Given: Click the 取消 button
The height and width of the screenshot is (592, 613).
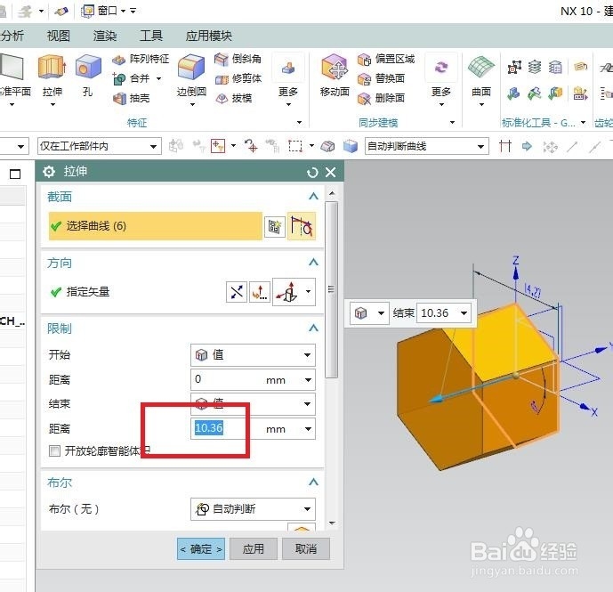Looking at the screenshot, I should (x=306, y=549).
